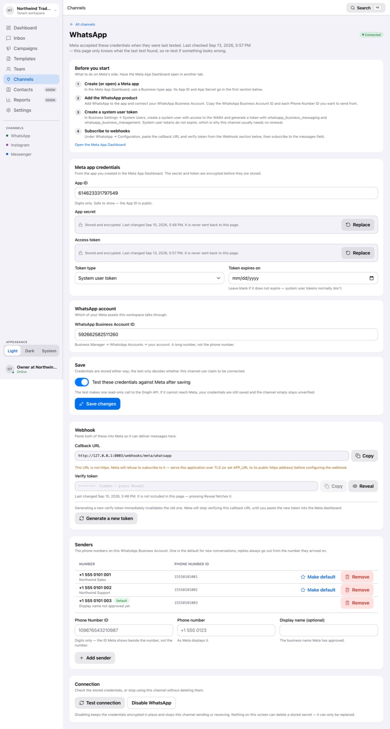Click the refresh icon on Test connection
The height and width of the screenshot is (729, 390).
[82, 703]
